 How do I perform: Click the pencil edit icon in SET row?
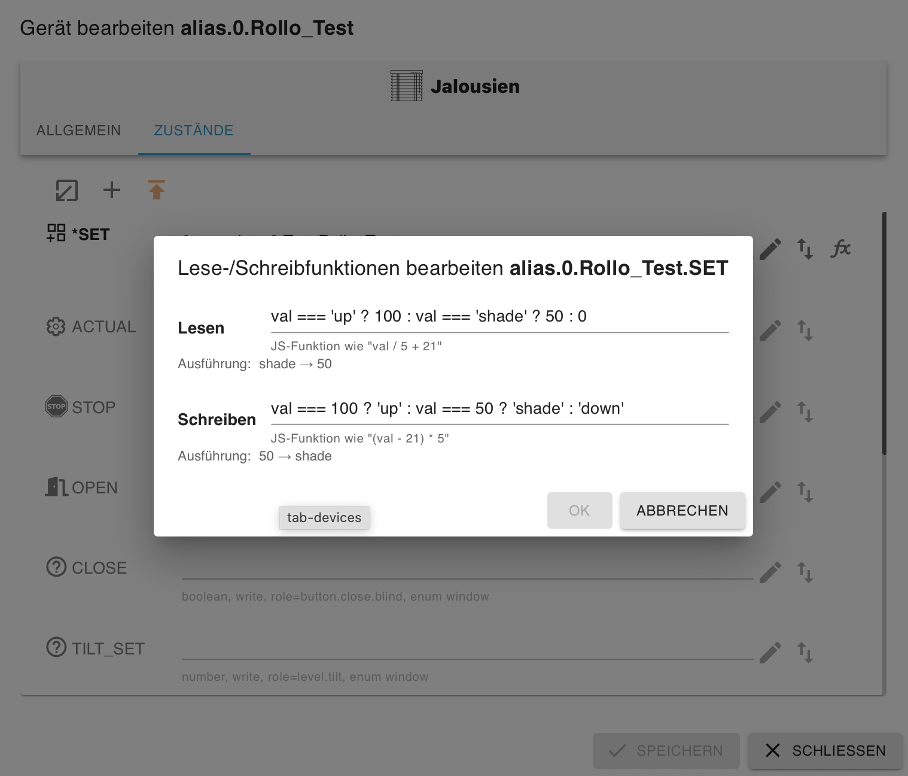(x=770, y=248)
